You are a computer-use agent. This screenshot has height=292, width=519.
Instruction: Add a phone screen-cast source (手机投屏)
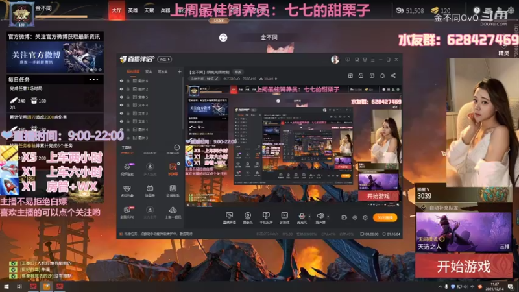tap(266, 217)
